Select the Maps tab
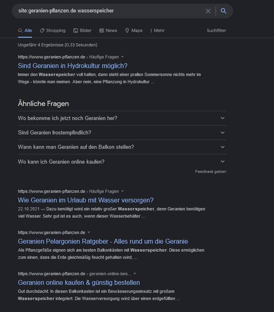The image size is (274, 312). [x=134, y=30]
